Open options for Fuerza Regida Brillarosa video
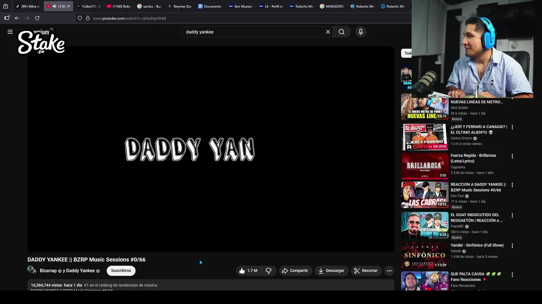This screenshot has height=304, width=542. (x=512, y=156)
